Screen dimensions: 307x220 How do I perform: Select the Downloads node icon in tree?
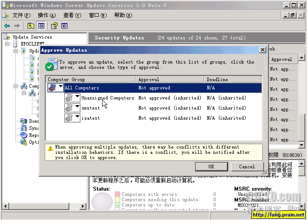[24, 121]
